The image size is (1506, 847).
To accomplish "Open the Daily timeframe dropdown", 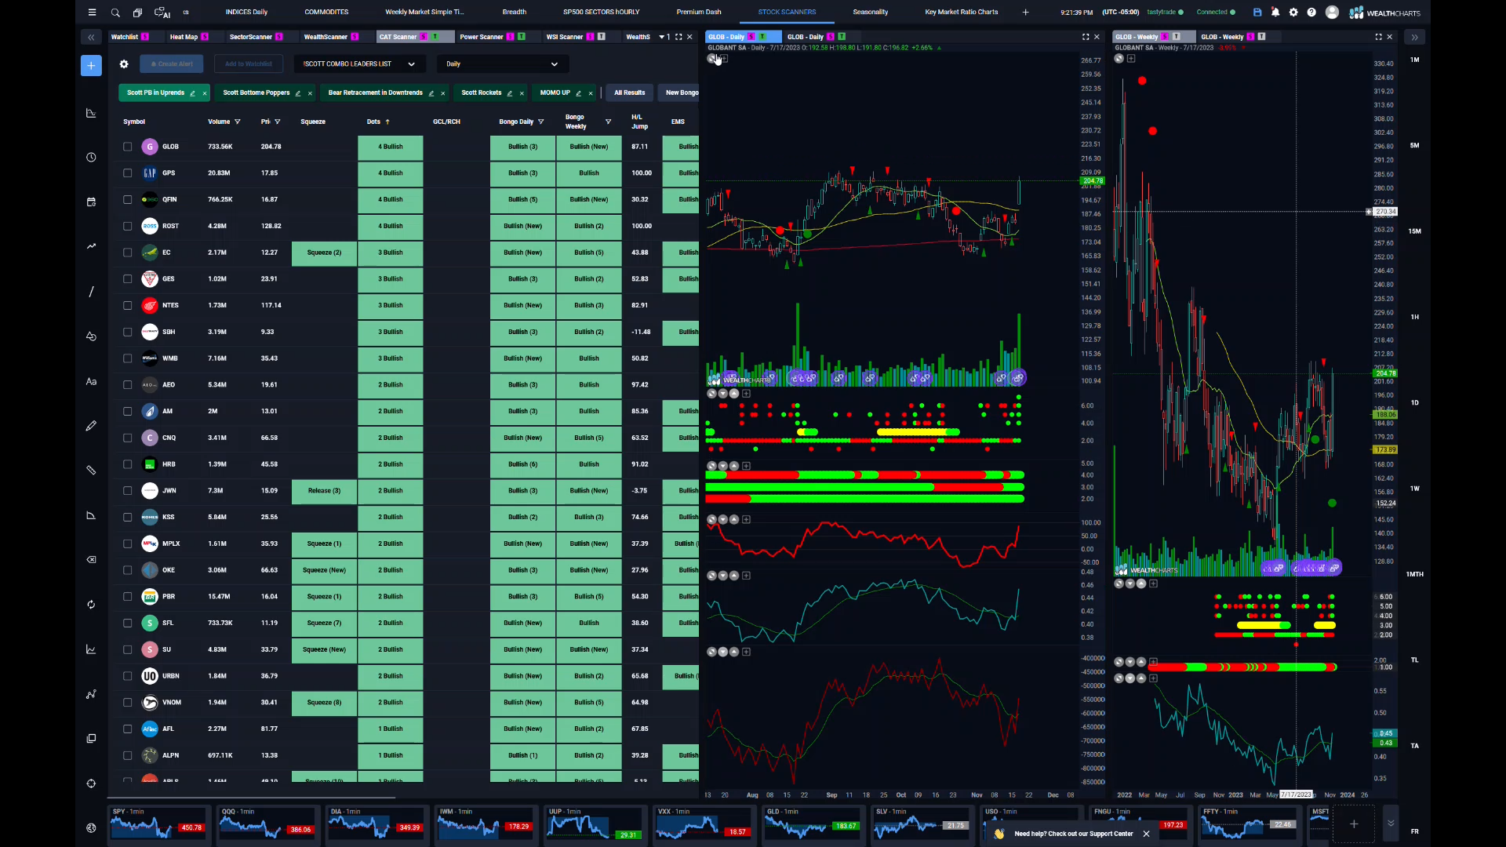I will point(502,64).
